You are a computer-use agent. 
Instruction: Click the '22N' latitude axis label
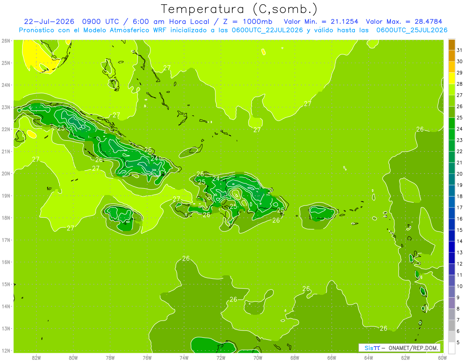click(6, 129)
